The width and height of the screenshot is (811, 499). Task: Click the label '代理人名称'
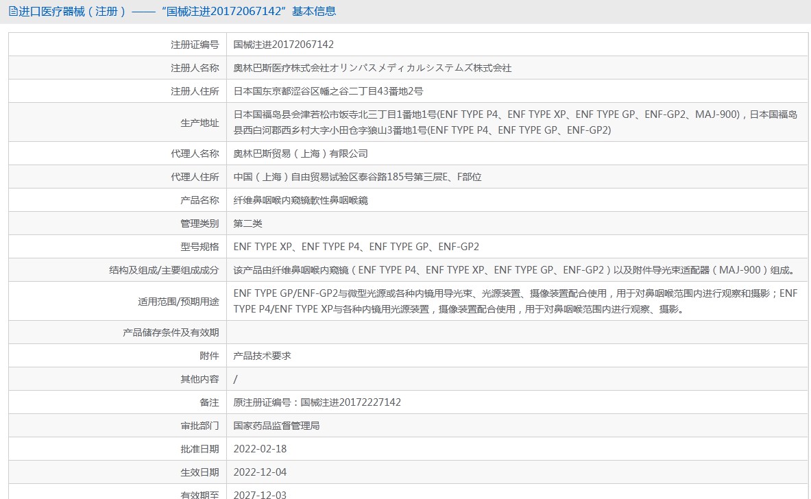pos(195,154)
